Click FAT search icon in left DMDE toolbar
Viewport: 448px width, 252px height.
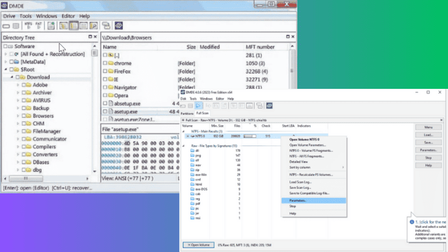coord(39,26)
